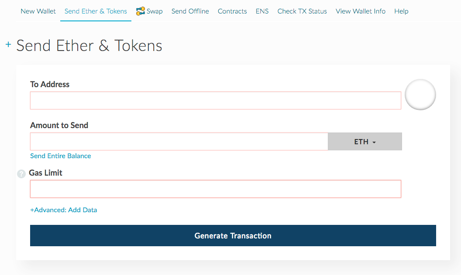Click the Swap exchange icon in navigation
This screenshot has width=461, height=275.
click(140, 11)
